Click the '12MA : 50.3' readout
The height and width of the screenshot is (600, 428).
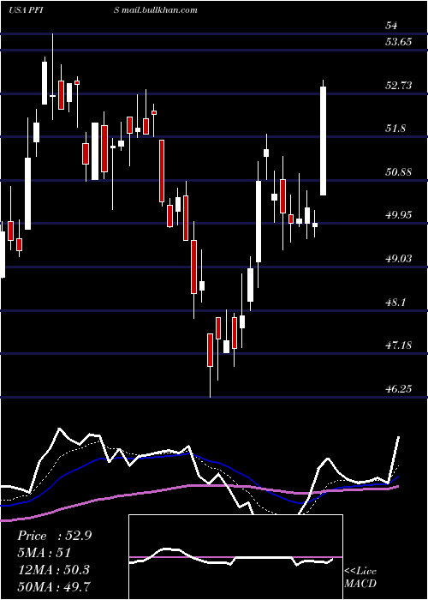pyautogui.click(x=53, y=569)
